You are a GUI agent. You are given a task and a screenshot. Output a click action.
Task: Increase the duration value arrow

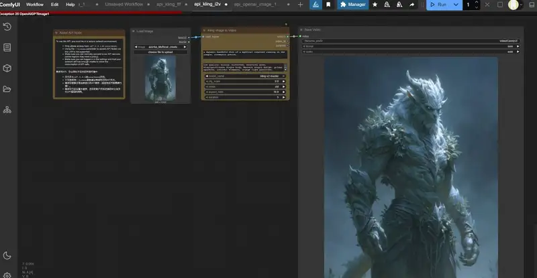click(x=283, y=97)
